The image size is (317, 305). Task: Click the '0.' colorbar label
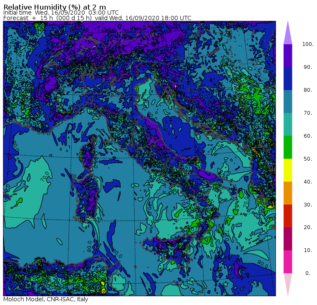pos(308,273)
